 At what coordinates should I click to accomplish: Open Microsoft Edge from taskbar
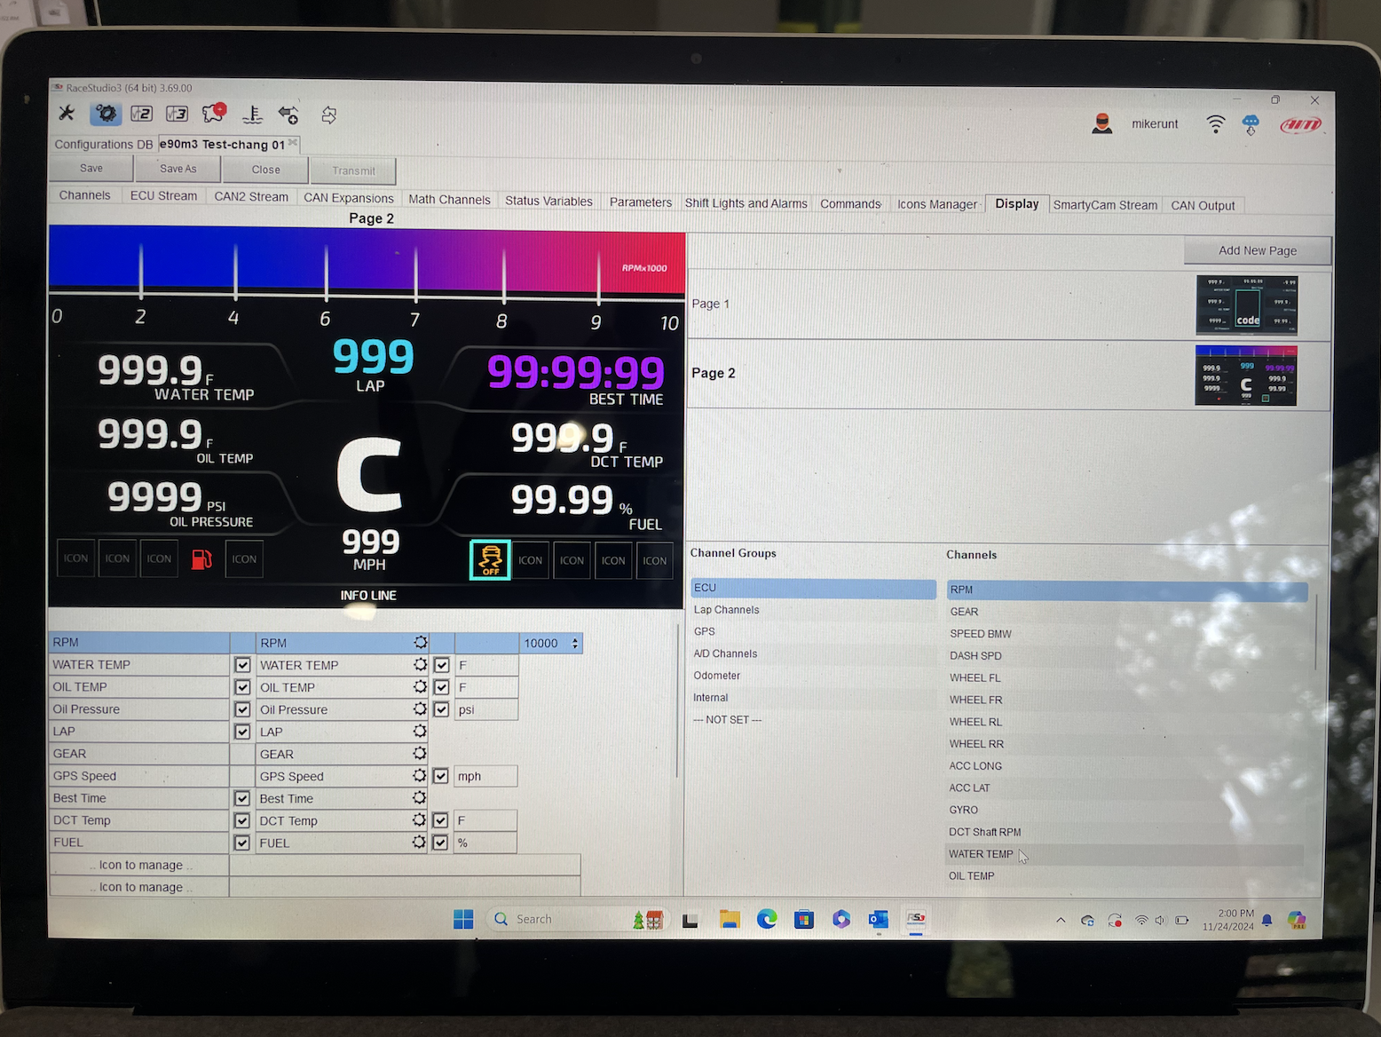[x=767, y=919]
